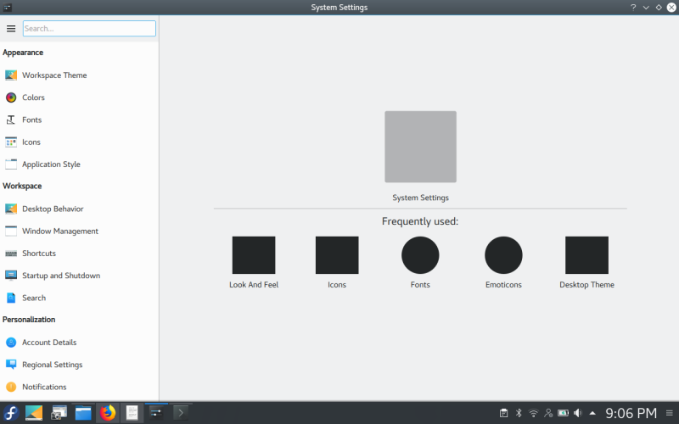Go to Window Management settings

pyautogui.click(x=59, y=231)
